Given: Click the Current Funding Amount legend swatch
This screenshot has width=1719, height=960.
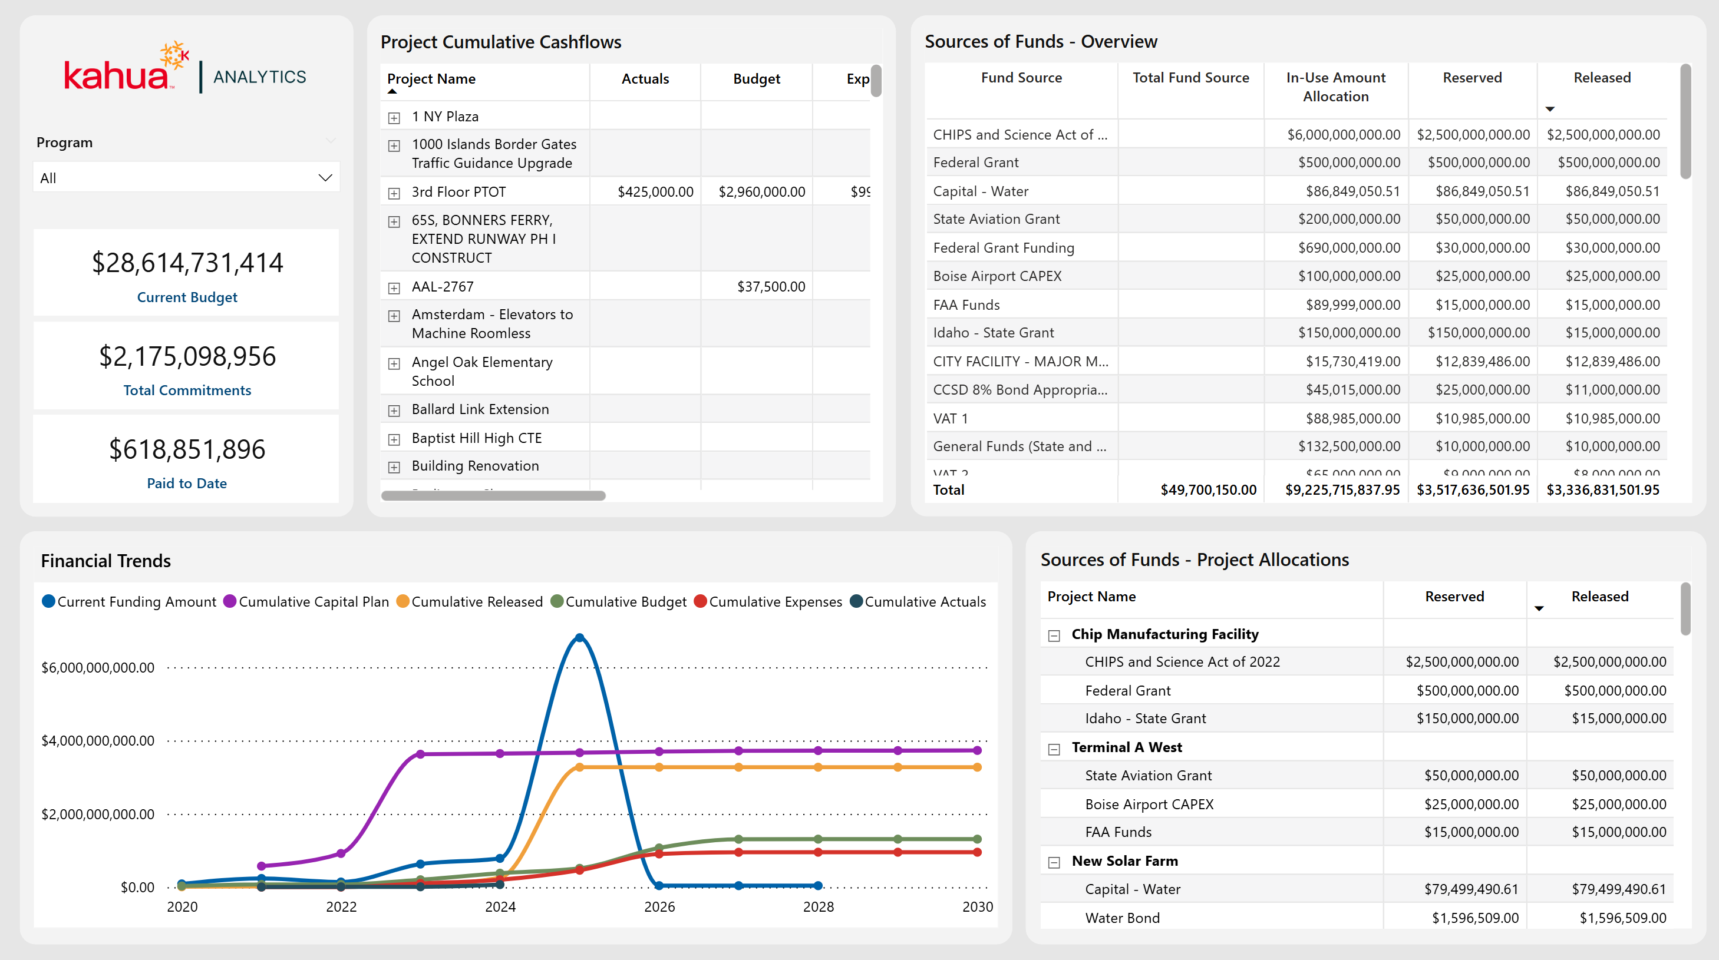Looking at the screenshot, I should [48, 601].
